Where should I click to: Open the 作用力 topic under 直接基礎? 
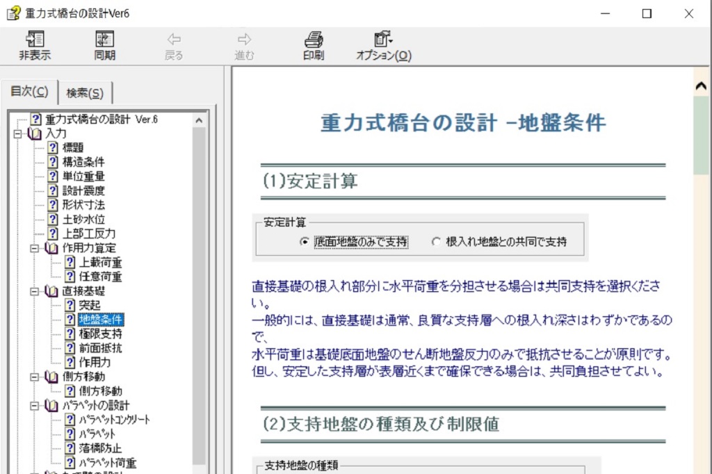click(x=95, y=362)
